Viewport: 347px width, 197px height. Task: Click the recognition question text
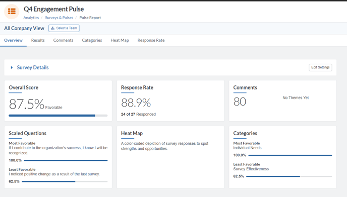point(58,150)
